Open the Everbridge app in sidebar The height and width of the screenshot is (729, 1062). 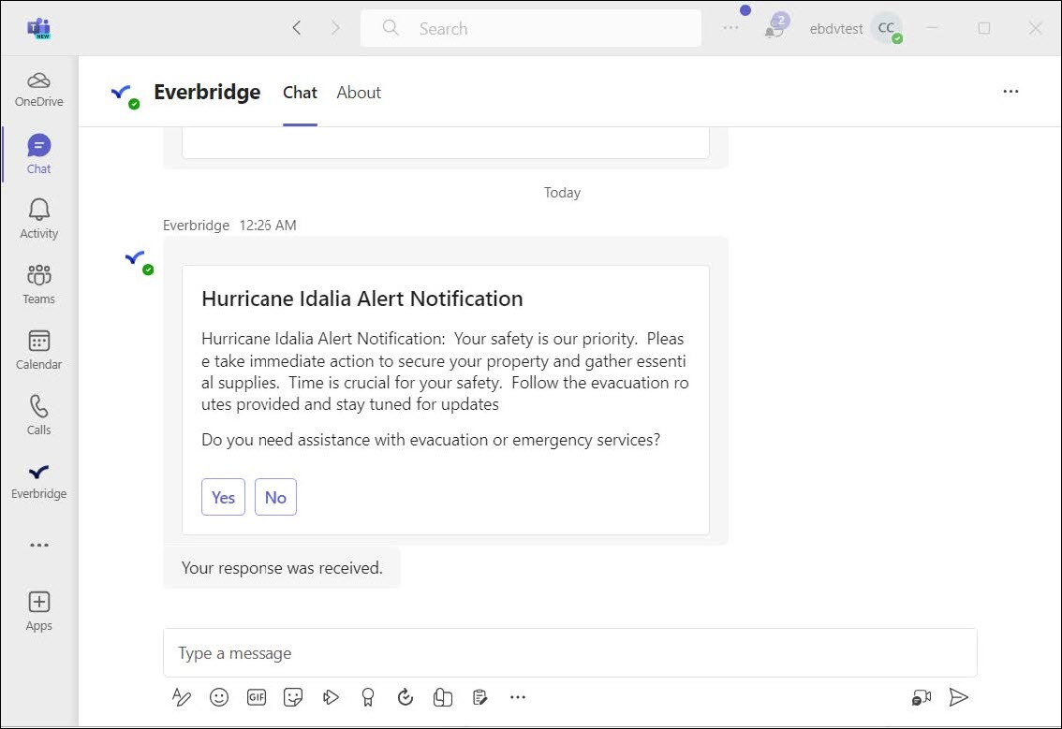tap(38, 479)
